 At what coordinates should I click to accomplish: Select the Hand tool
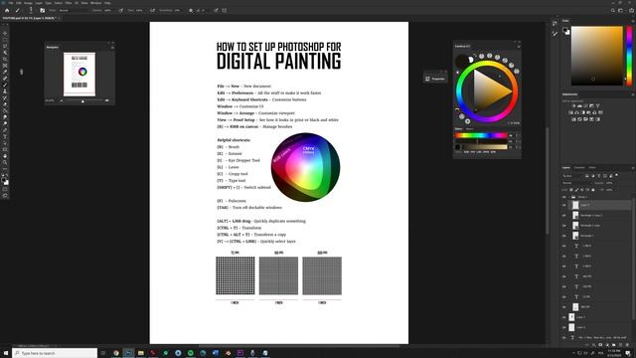pyautogui.click(x=5, y=156)
